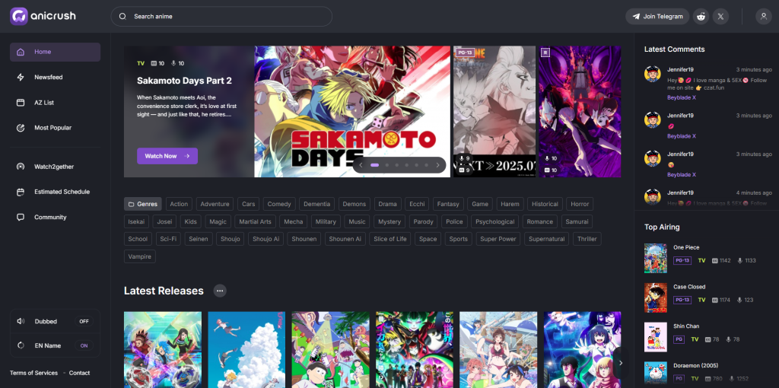Open Beyblade X link under first comment
779x388 pixels.
pyautogui.click(x=681, y=97)
